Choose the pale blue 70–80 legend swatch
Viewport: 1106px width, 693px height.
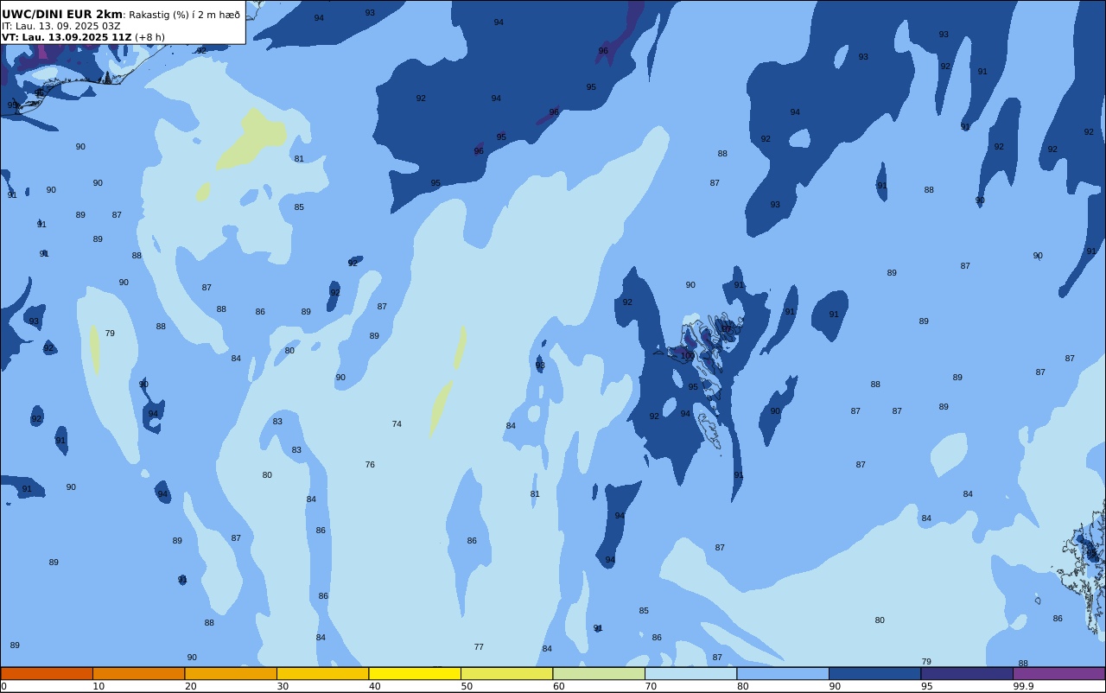(690, 673)
